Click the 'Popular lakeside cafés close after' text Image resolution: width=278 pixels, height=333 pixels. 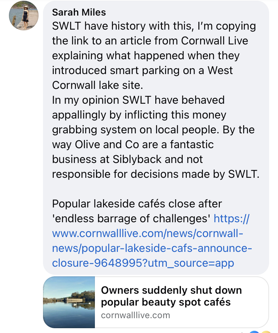click(137, 204)
